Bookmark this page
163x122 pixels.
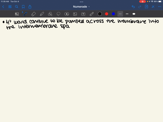tap(23, 7)
